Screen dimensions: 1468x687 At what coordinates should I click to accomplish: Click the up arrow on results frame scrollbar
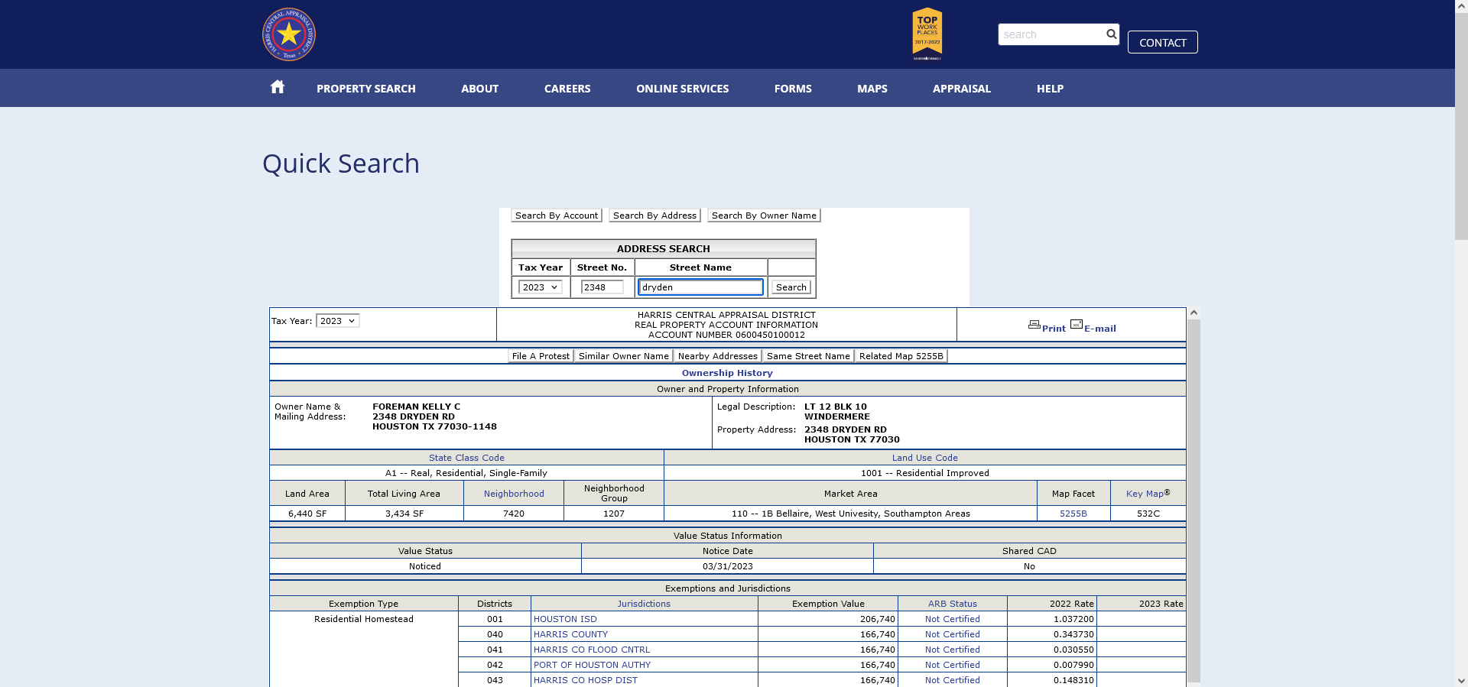[x=1194, y=313]
